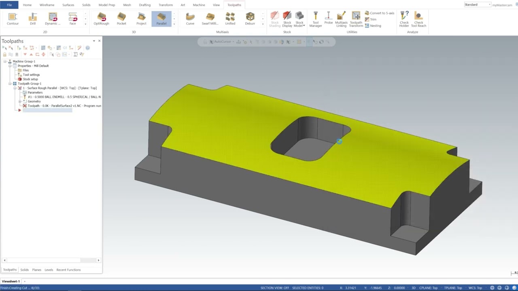Move insert arrow down one item
518x291 pixels.
[x=25, y=54]
